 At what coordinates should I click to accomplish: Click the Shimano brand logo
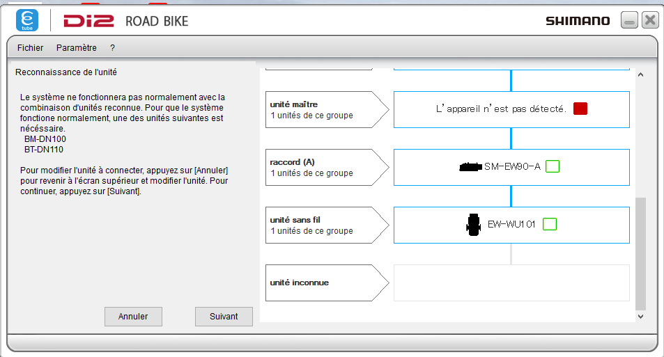[578, 21]
